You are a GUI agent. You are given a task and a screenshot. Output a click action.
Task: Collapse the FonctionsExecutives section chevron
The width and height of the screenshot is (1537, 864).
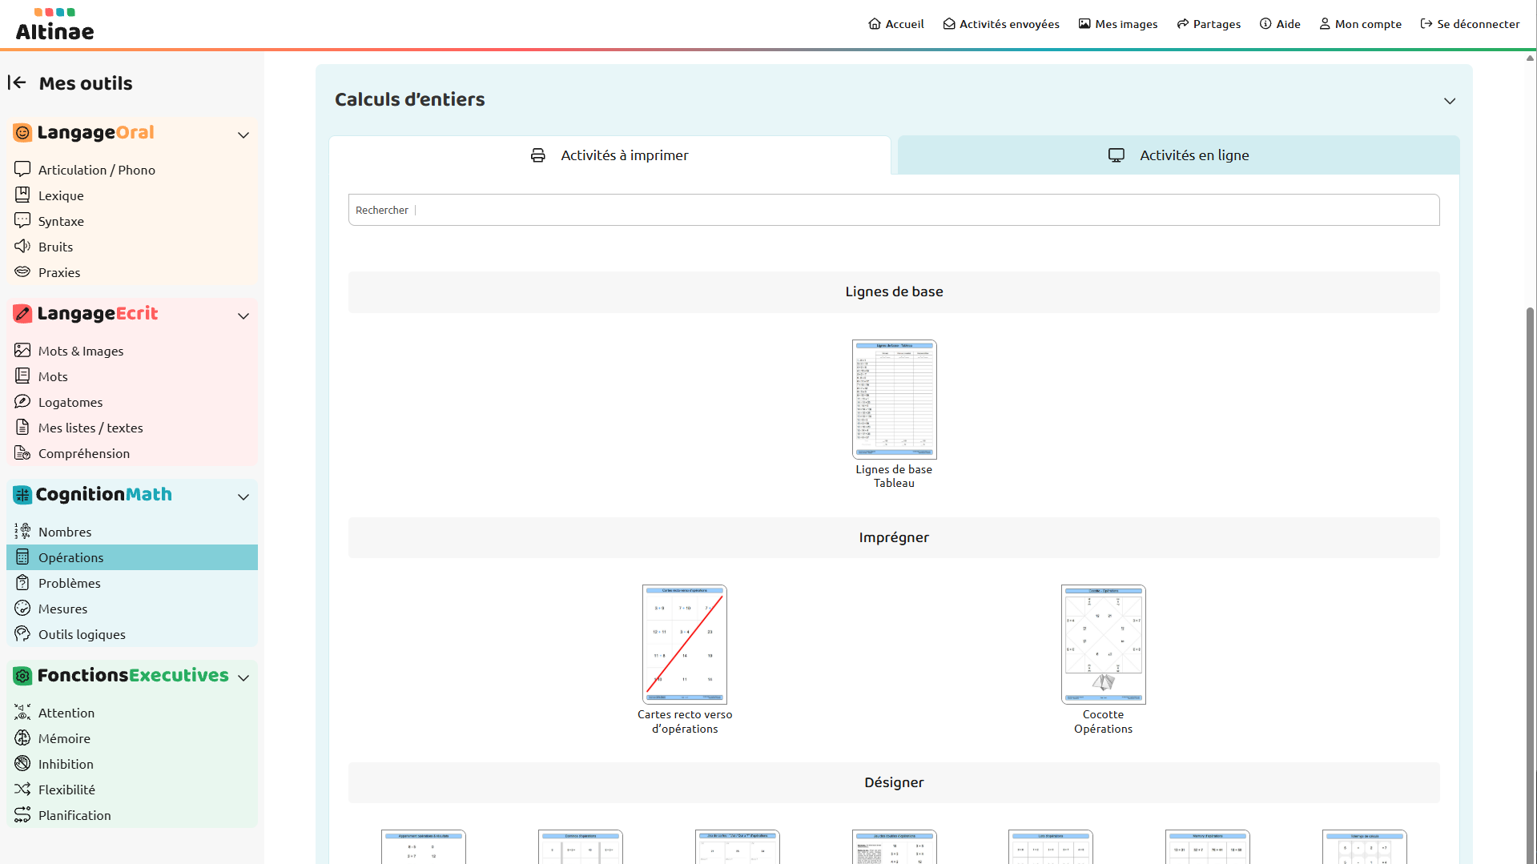point(243,677)
